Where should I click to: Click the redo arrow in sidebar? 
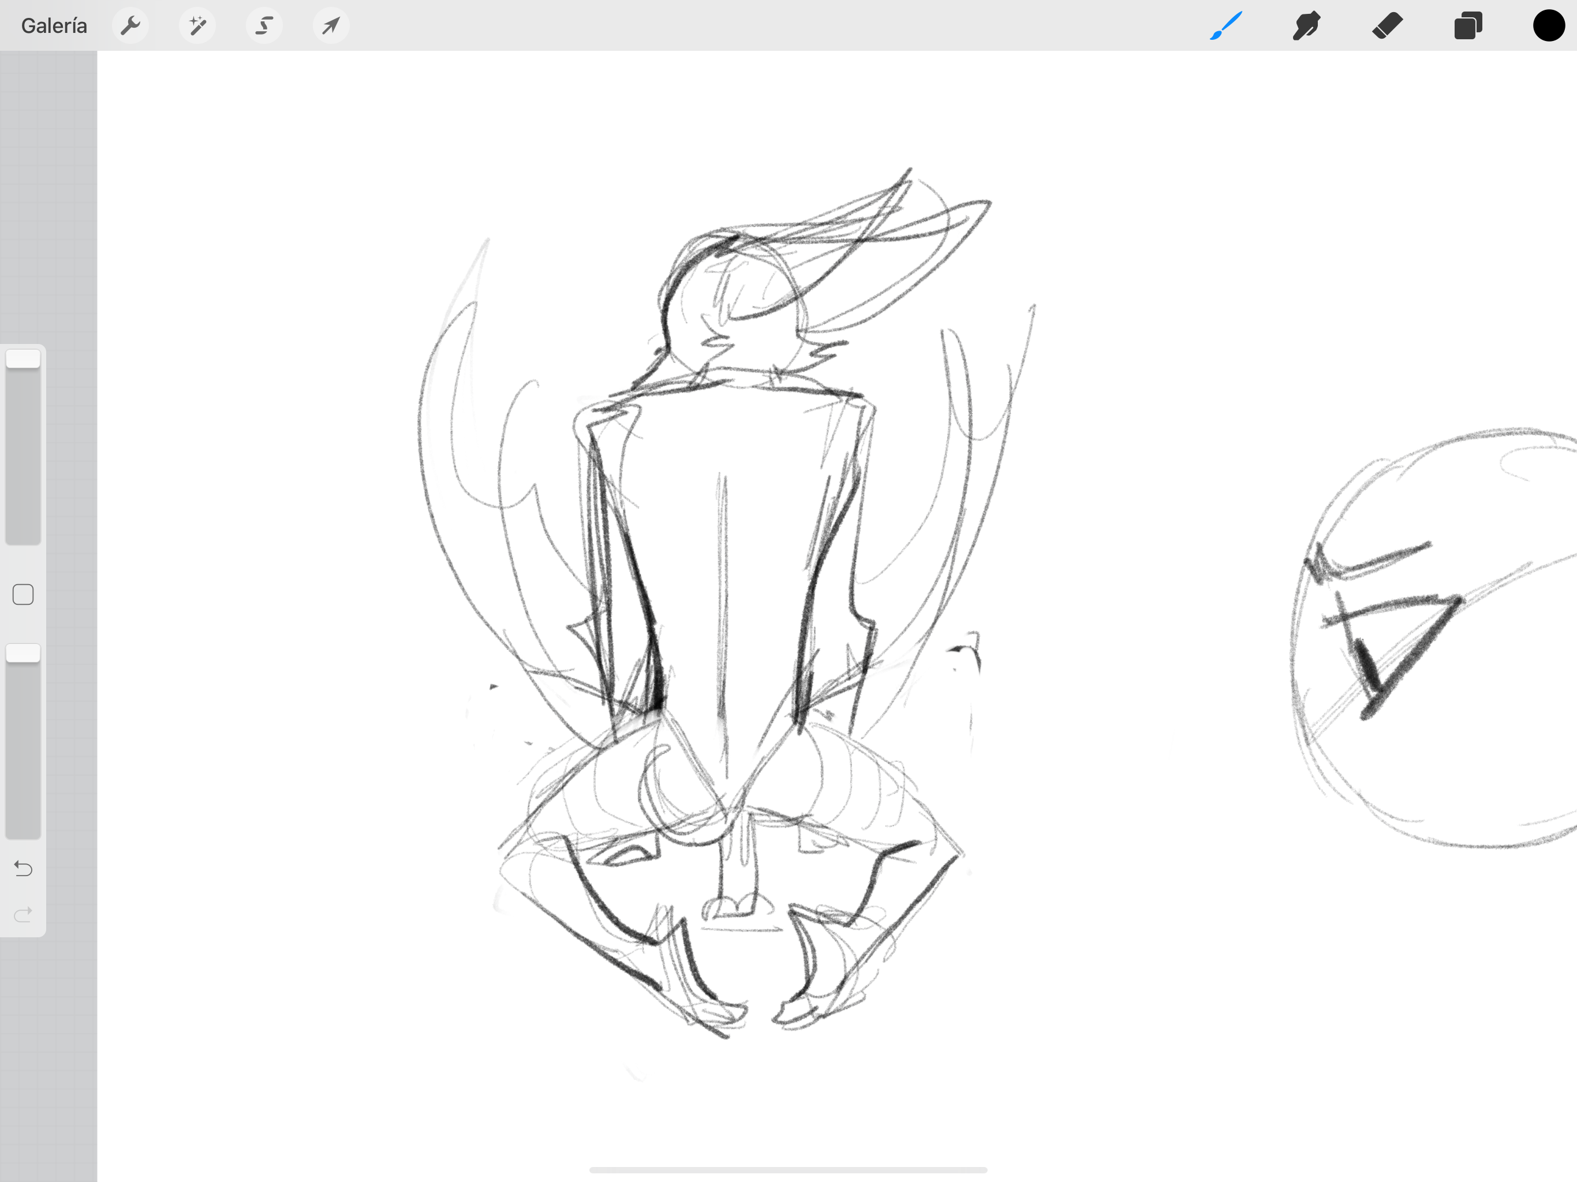pyautogui.click(x=23, y=914)
